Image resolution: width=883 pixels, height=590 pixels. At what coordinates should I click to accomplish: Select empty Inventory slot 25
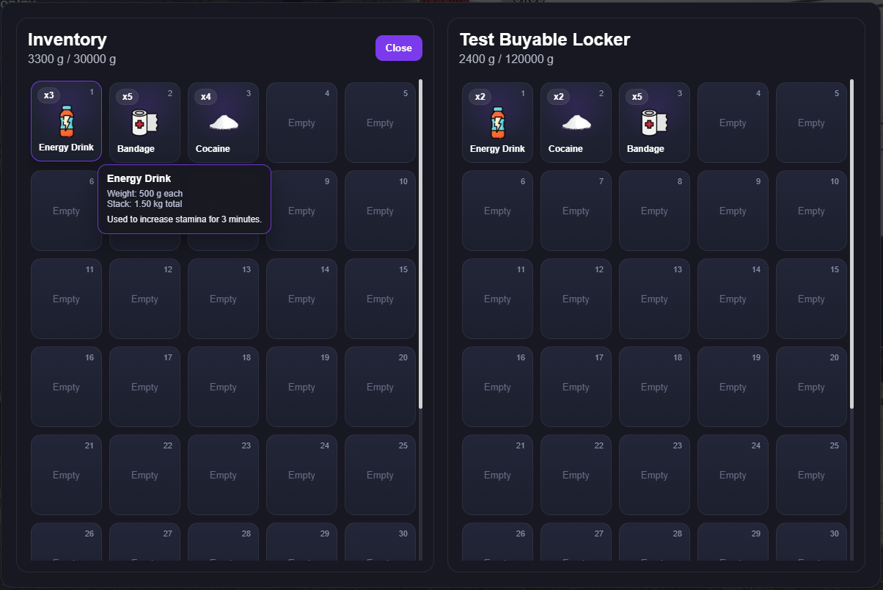click(380, 475)
